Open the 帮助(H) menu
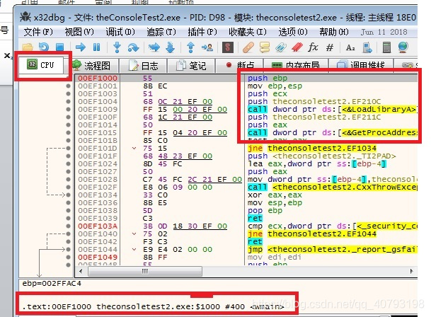Screen dimensions: 431x317 click(x=334, y=32)
